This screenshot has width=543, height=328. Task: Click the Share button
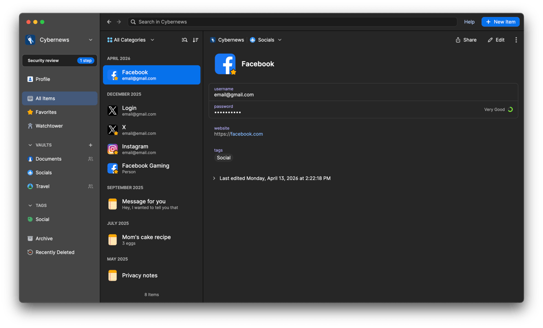click(x=466, y=40)
